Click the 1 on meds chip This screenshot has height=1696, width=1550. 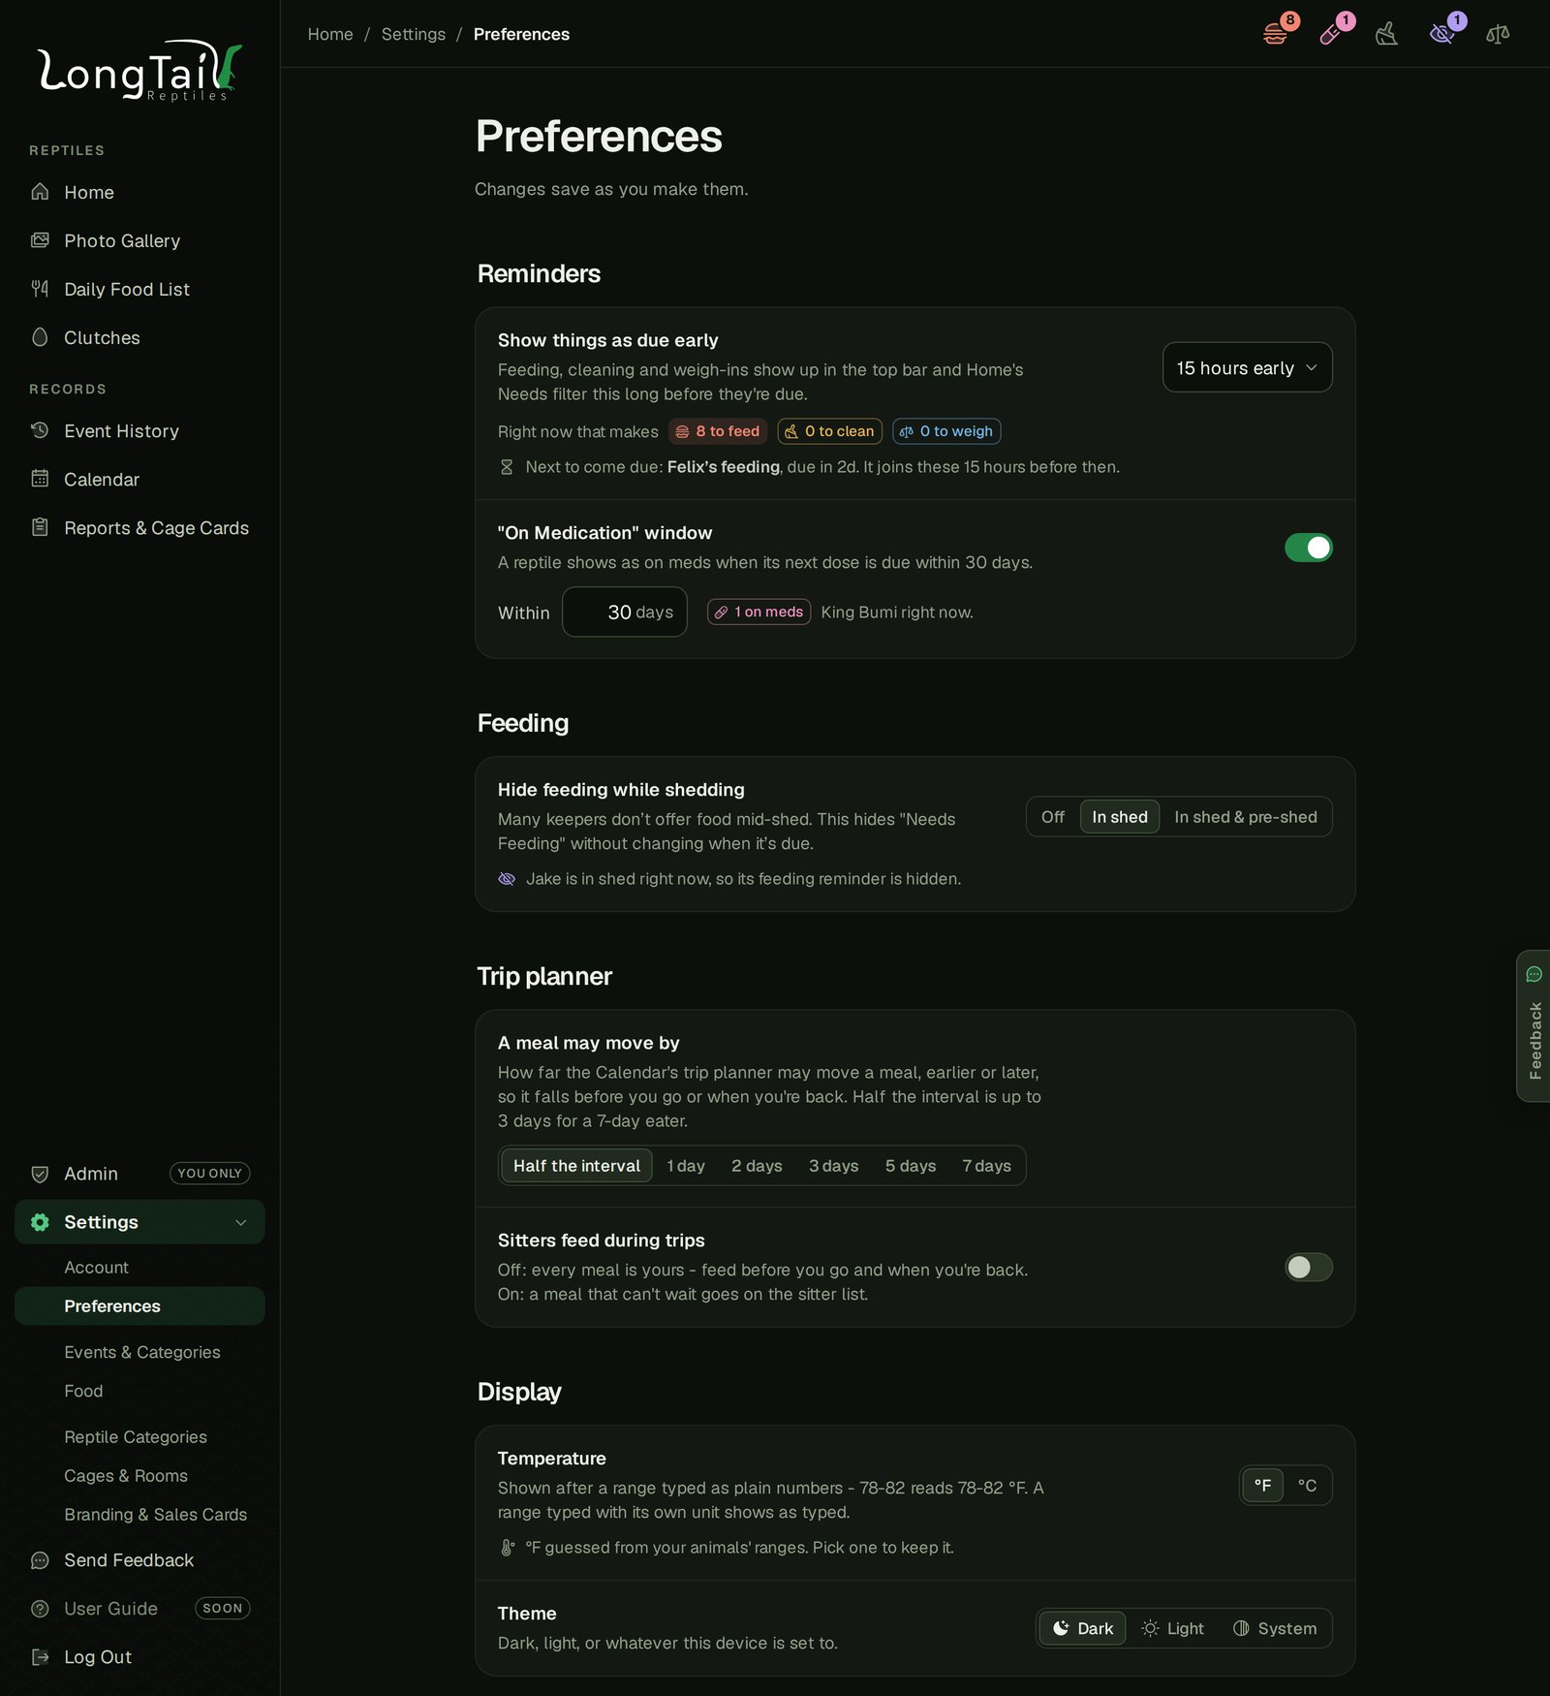coord(759,612)
